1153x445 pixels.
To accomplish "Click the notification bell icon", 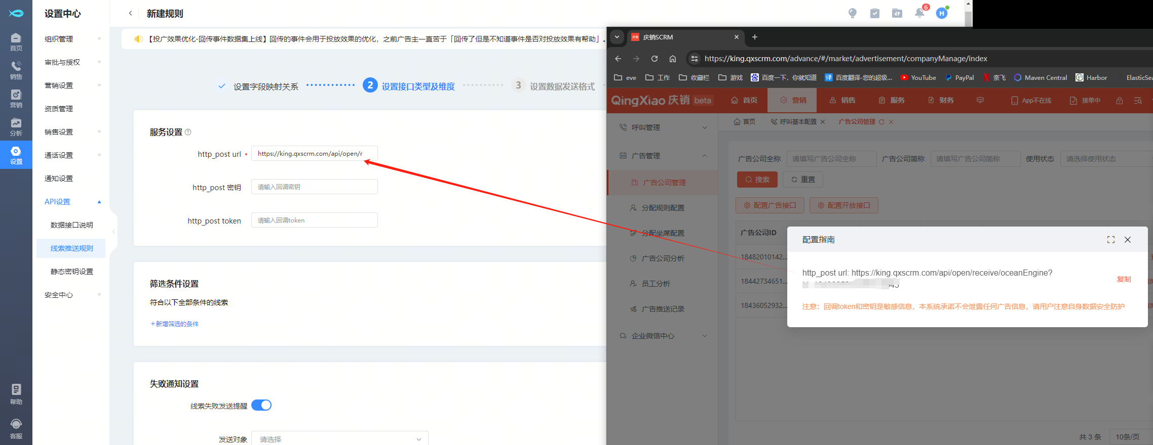I will (x=919, y=13).
